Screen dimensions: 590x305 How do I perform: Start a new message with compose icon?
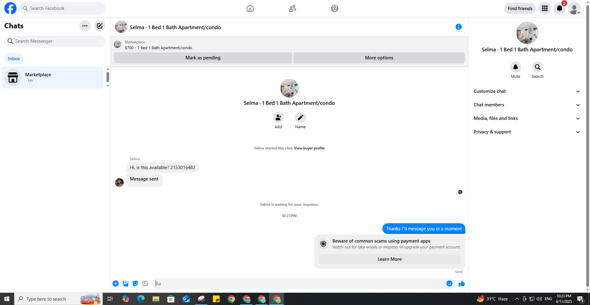tap(100, 26)
